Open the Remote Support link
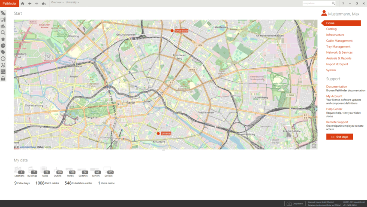Image resolution: width=367 pixels, height=207 pixels. (x=337, y=122)
